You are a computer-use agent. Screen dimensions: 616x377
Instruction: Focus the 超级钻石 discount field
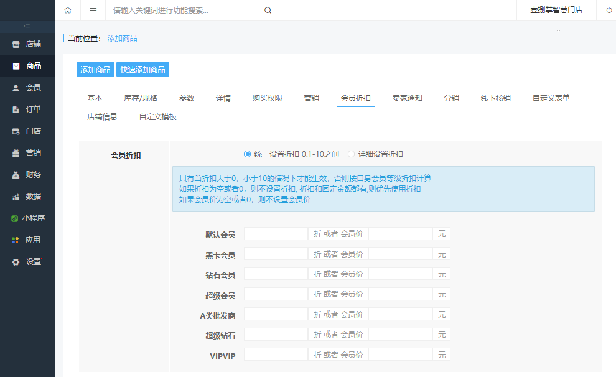pyautogui.click(x=276, y=335)
